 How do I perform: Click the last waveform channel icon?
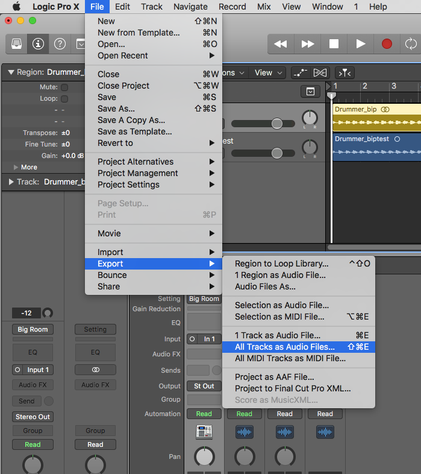point(325,432)
